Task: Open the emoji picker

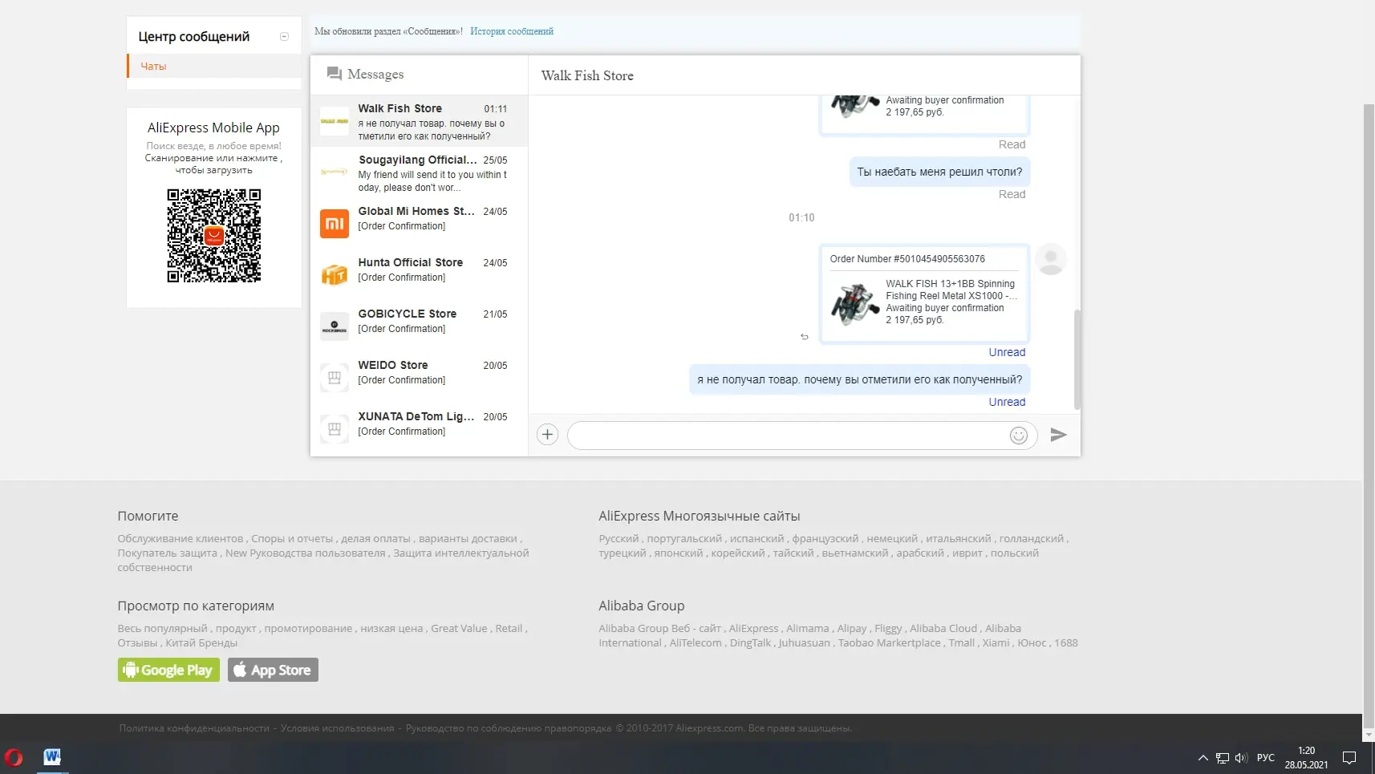Action: tap(1019, 435)
